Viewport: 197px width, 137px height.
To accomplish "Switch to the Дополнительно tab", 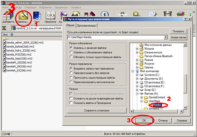I will pyautogui.click(x=86, y=26).
